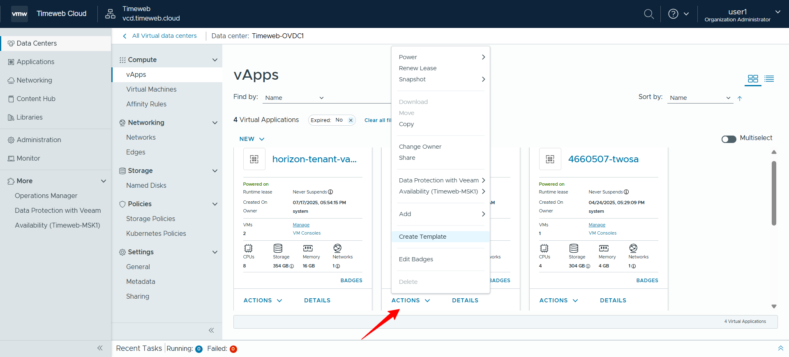Screen dimensions: 789x357
Task: Collapse the primary left sidebar
Action: pyautogui.click(x=100, y=348)
